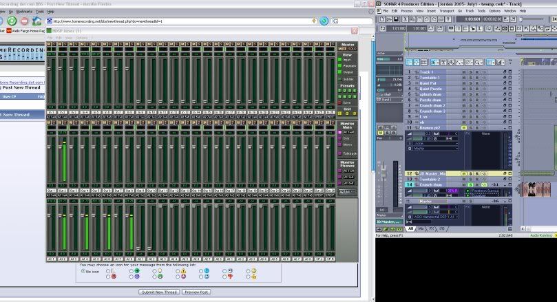Click the Redo icon in SONAR toolbar
Viewport: 557px width, 302px height.
434,19
